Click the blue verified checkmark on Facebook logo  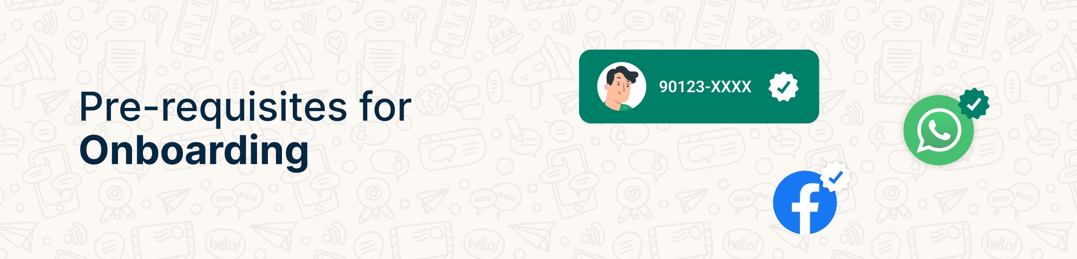point(836,176)
